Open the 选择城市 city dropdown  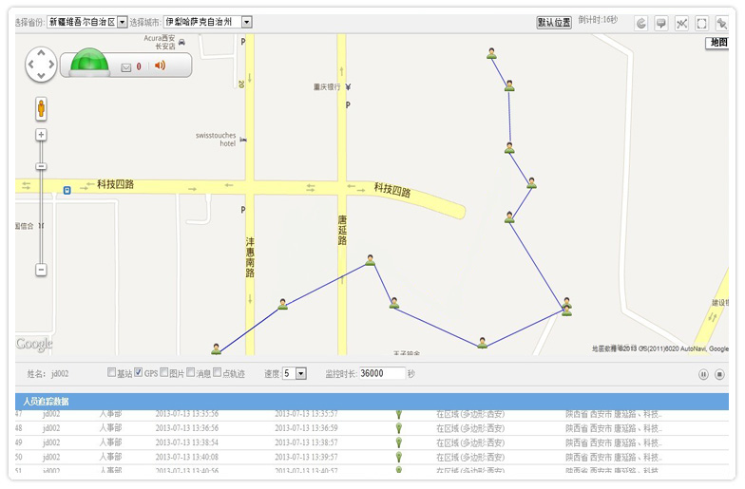(246, 22)
